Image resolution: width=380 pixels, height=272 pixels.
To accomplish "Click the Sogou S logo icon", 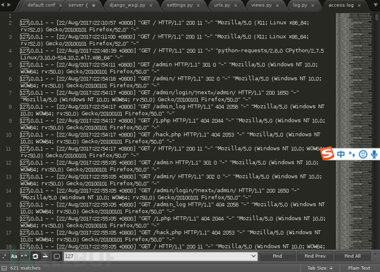I will point(328,154).
